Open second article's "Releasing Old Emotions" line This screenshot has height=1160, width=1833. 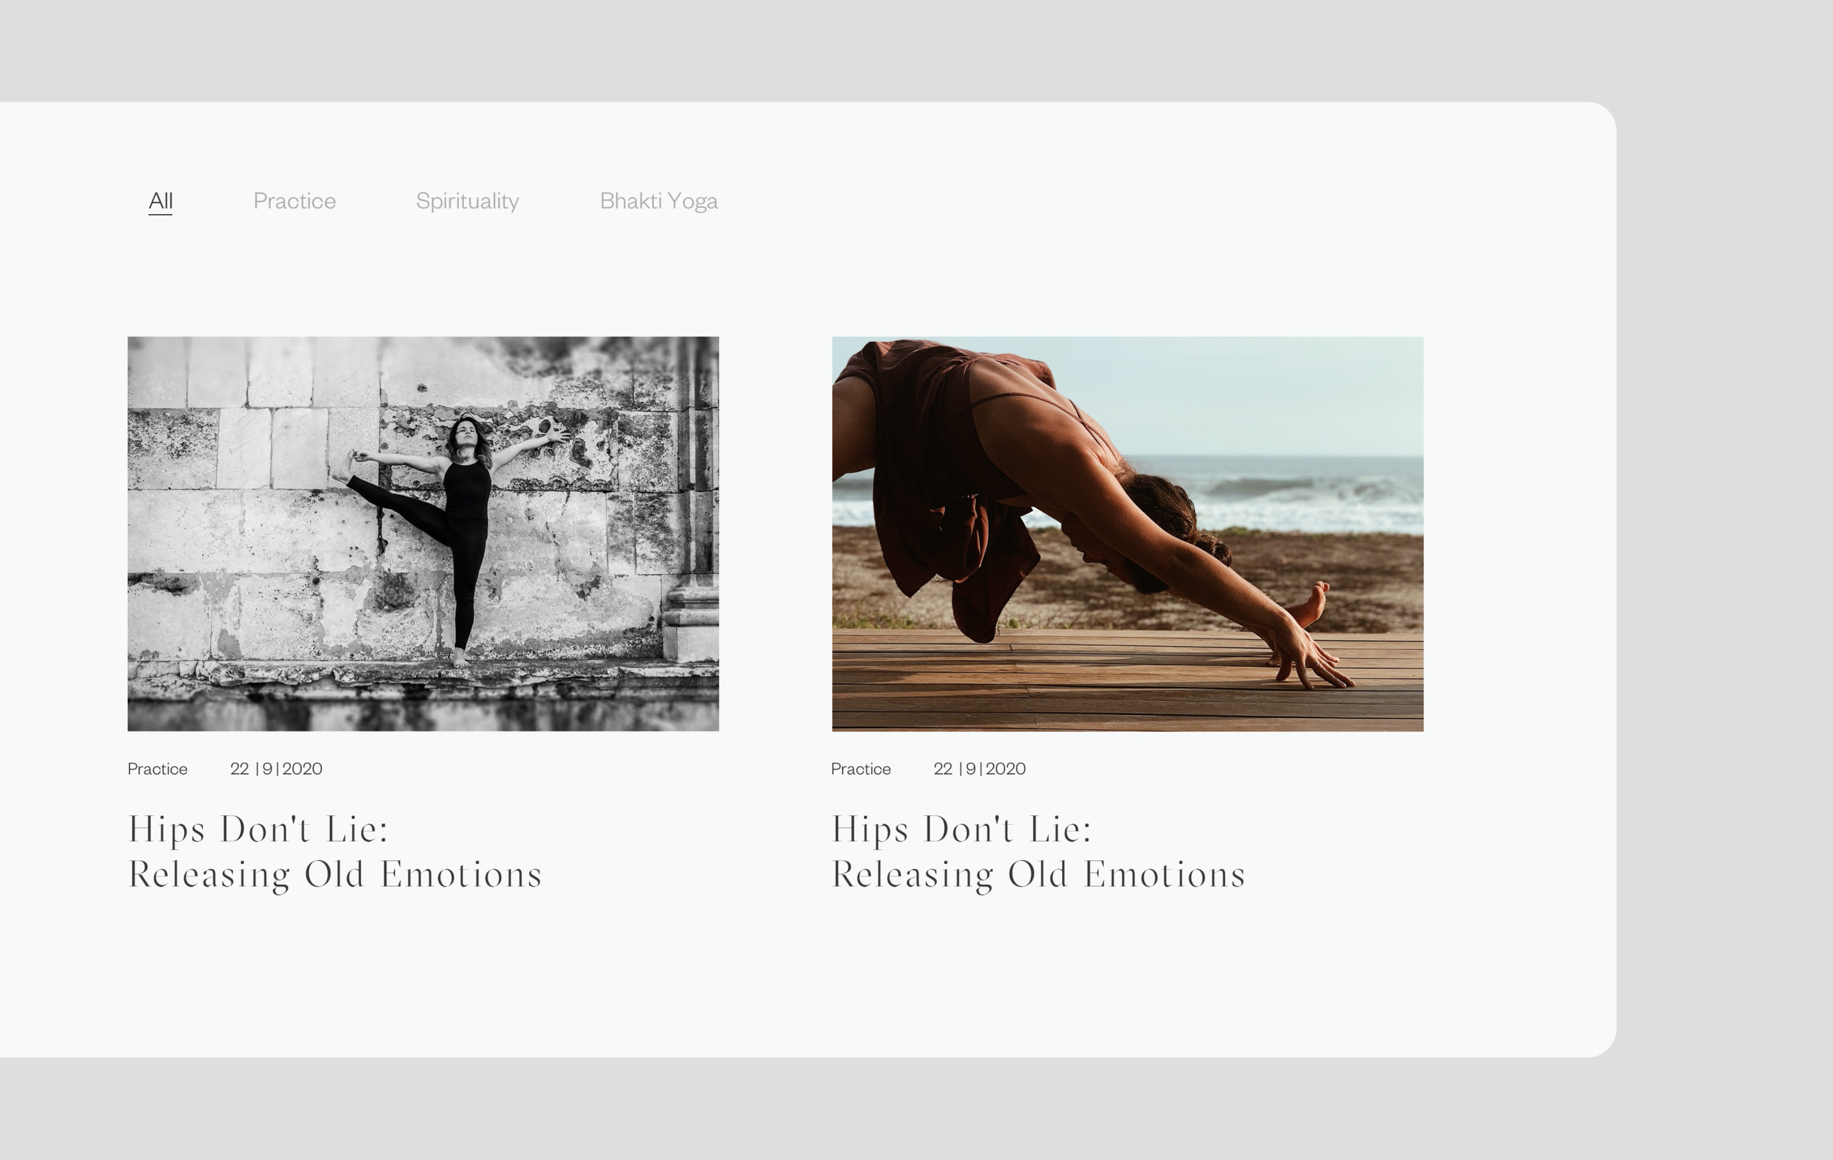1038,875
